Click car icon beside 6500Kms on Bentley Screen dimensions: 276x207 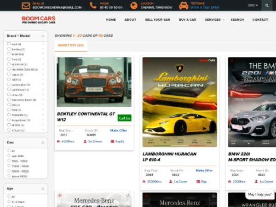(x=58, y=141)
